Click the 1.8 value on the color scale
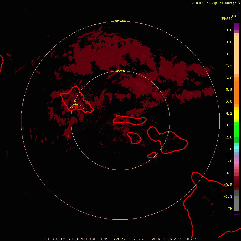The width and height of the screenshot is (241, 241). 229,149
